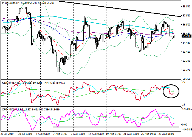Select the 26 Jul 2019 date label
192x137 pixels.
pyautogui.click(x=8, y=135)
